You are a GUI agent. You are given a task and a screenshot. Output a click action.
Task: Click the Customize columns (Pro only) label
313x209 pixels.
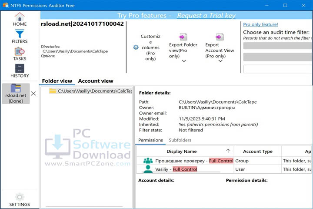[x=150, y=47]
